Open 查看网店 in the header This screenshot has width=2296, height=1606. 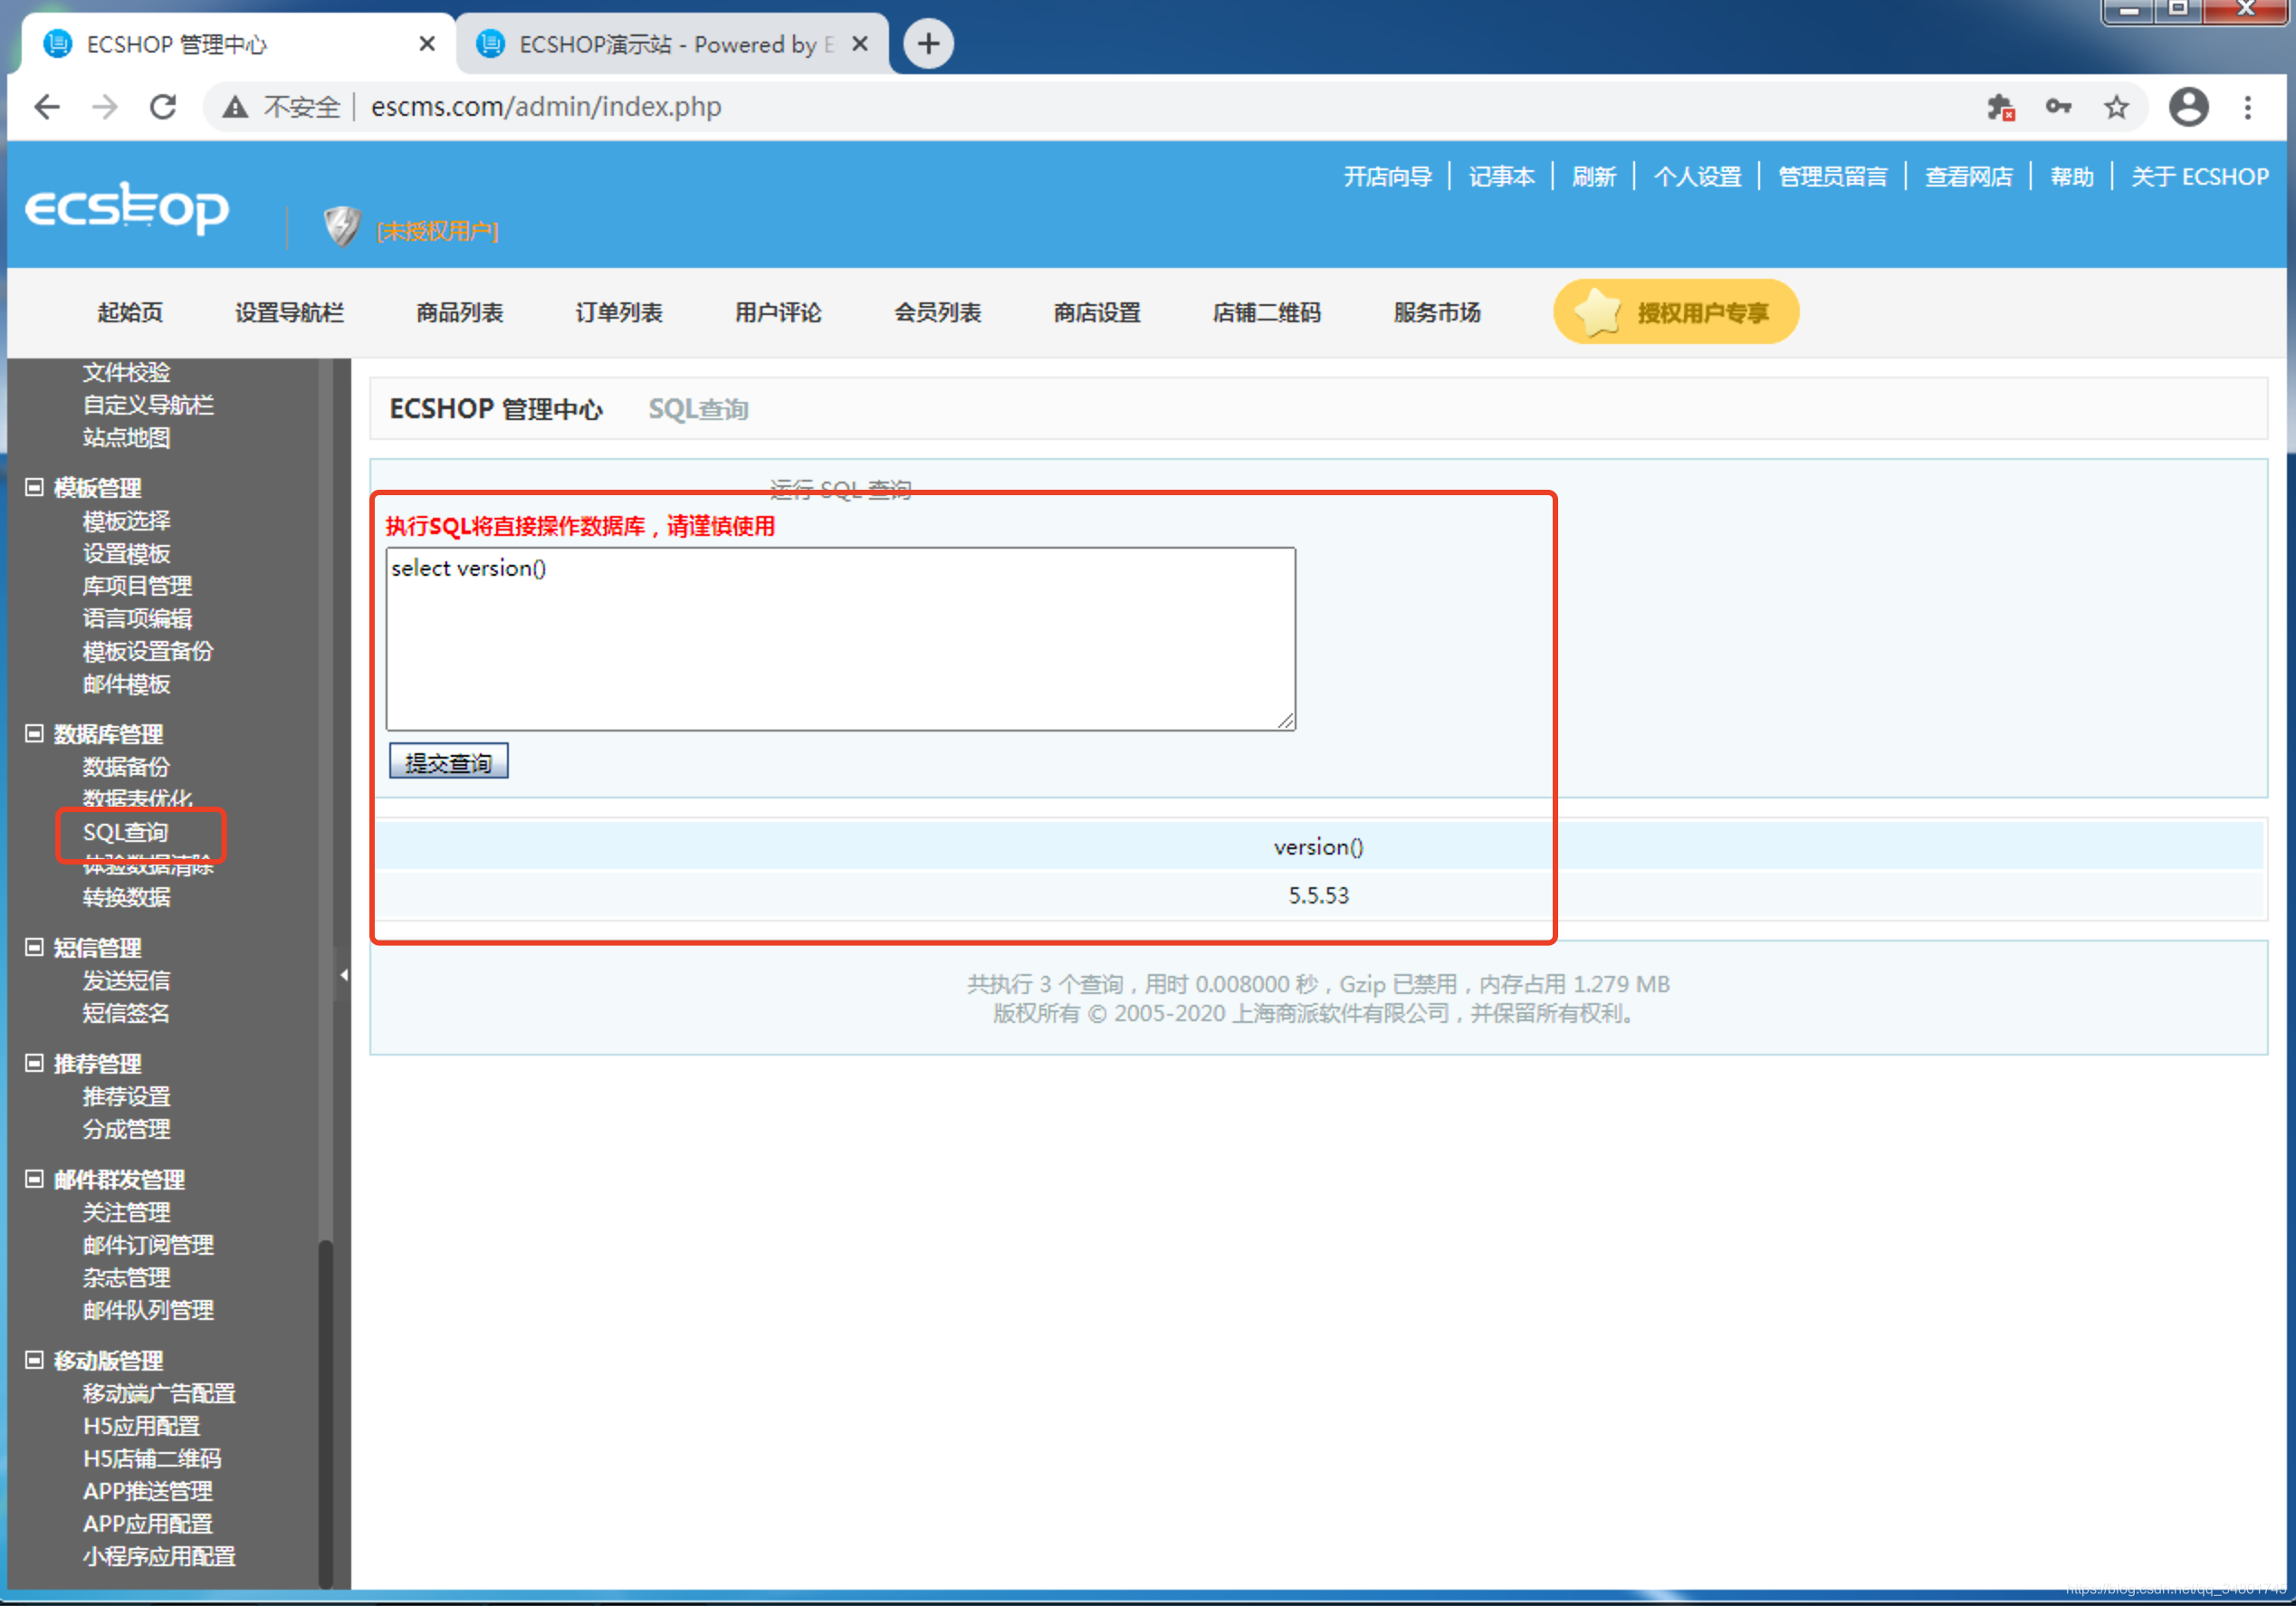click(x=1969, y=177)
